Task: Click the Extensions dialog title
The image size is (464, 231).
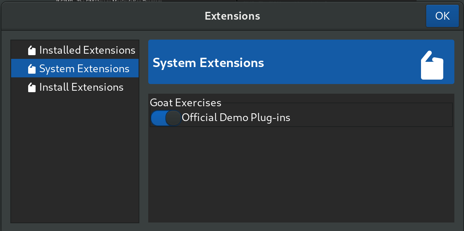Action: 232,16
